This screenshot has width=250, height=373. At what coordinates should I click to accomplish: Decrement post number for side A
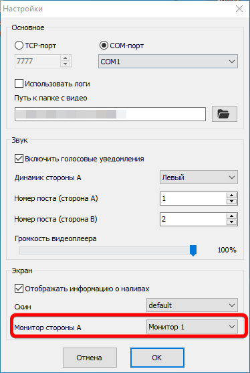[x=232, y=202]
